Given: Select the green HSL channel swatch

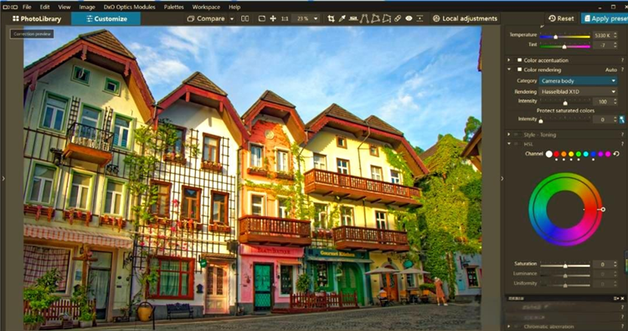Looking at the screenshot, I should tap(579, 154).
